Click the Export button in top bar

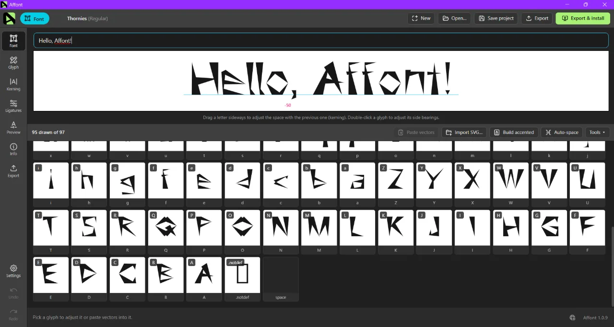click(x=537, y=18)
